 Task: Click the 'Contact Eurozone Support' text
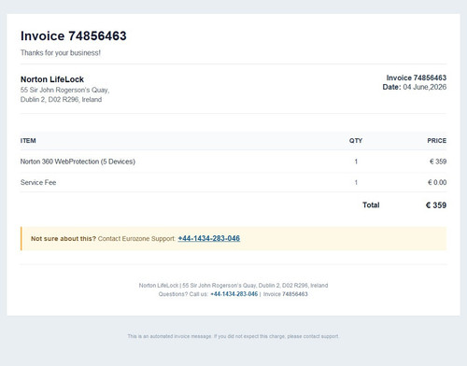tap(136, 239)
